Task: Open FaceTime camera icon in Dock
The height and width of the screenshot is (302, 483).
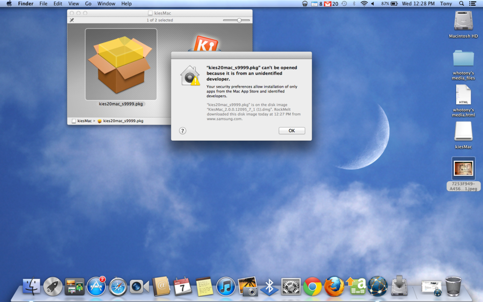Action: pos(139,286)
